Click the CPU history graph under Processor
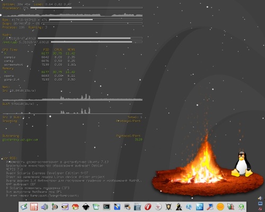This screenshot has width=265, height=212. pos(73,14)
